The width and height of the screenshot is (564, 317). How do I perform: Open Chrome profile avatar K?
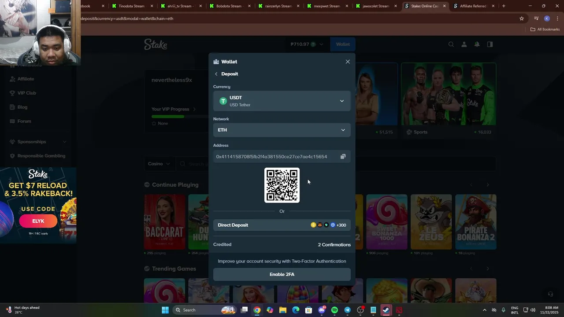[x=547, y=18]
